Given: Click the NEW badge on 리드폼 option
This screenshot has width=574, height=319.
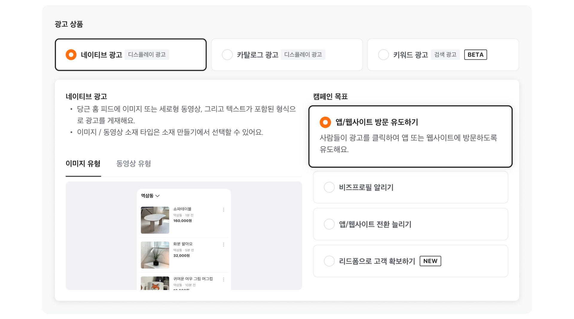Looking at the screenshot, I should click(430, 261).
